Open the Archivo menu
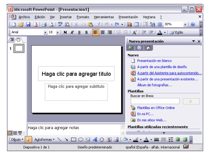The height and width of the screenshot is (156, 208). pyautogui.click(x=24, y=17)
